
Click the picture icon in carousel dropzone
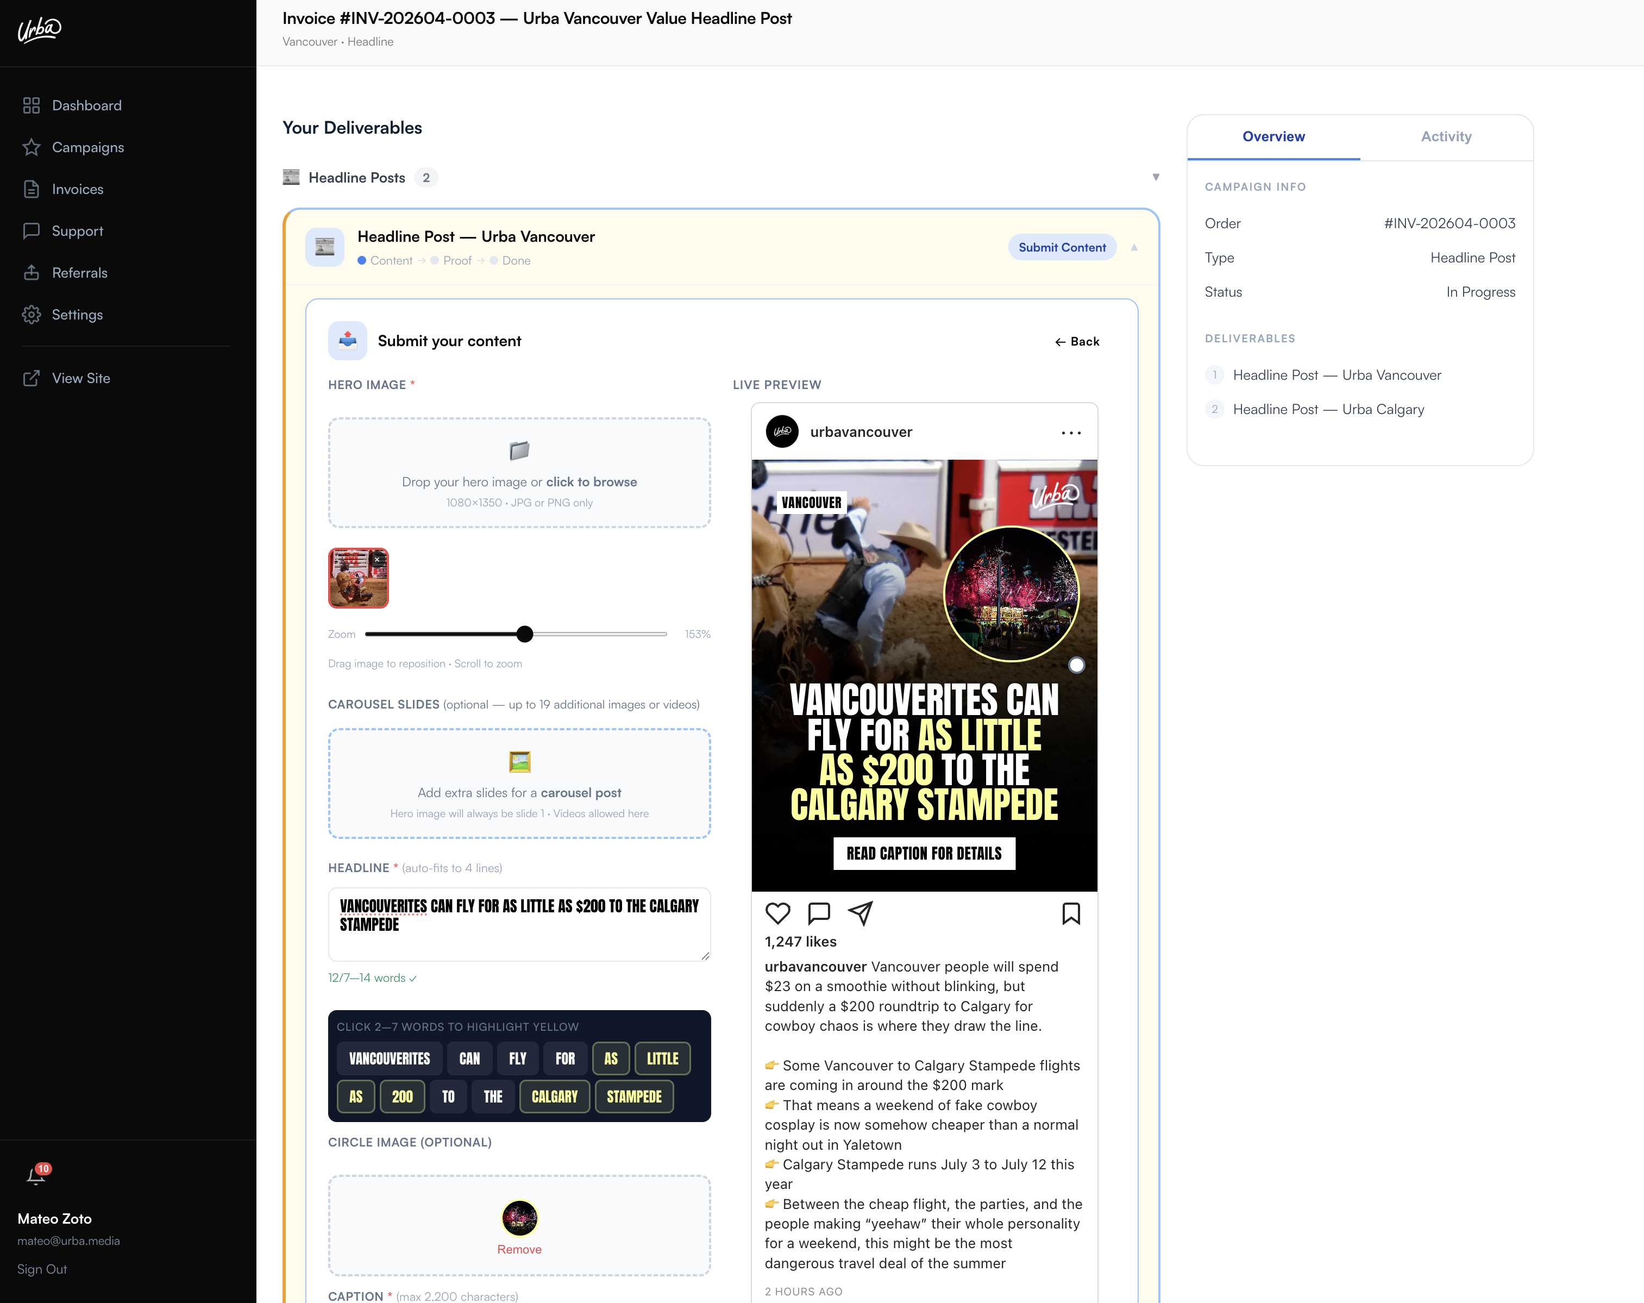click(519, 762)
